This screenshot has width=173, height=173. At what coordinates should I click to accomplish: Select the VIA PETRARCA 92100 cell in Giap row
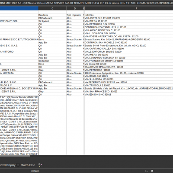point(129,70)
